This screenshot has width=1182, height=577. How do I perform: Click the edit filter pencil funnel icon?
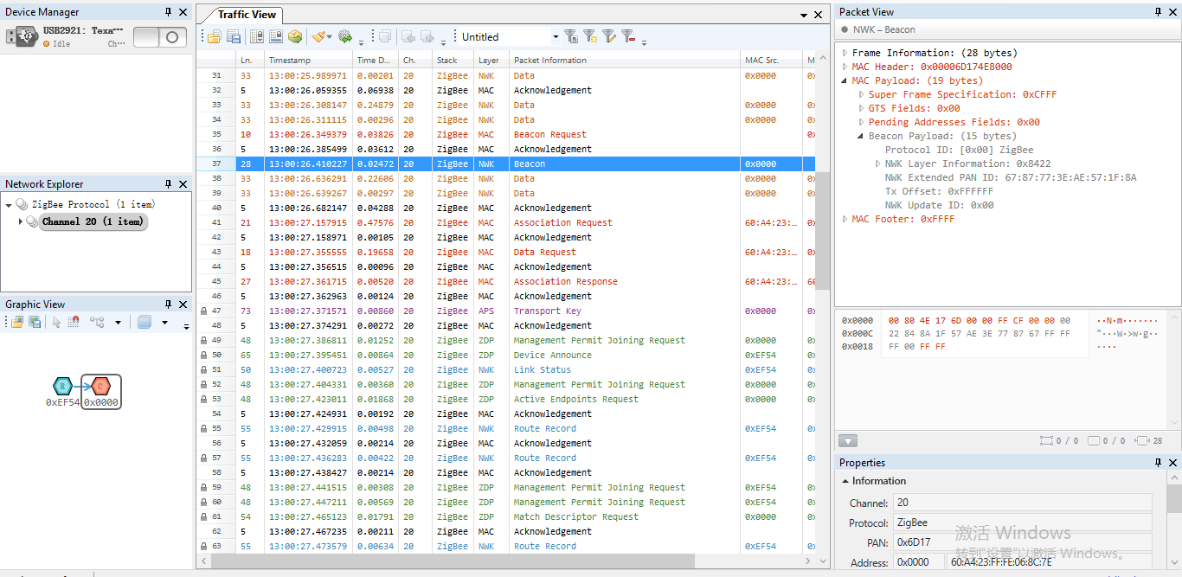click(608, 36)
